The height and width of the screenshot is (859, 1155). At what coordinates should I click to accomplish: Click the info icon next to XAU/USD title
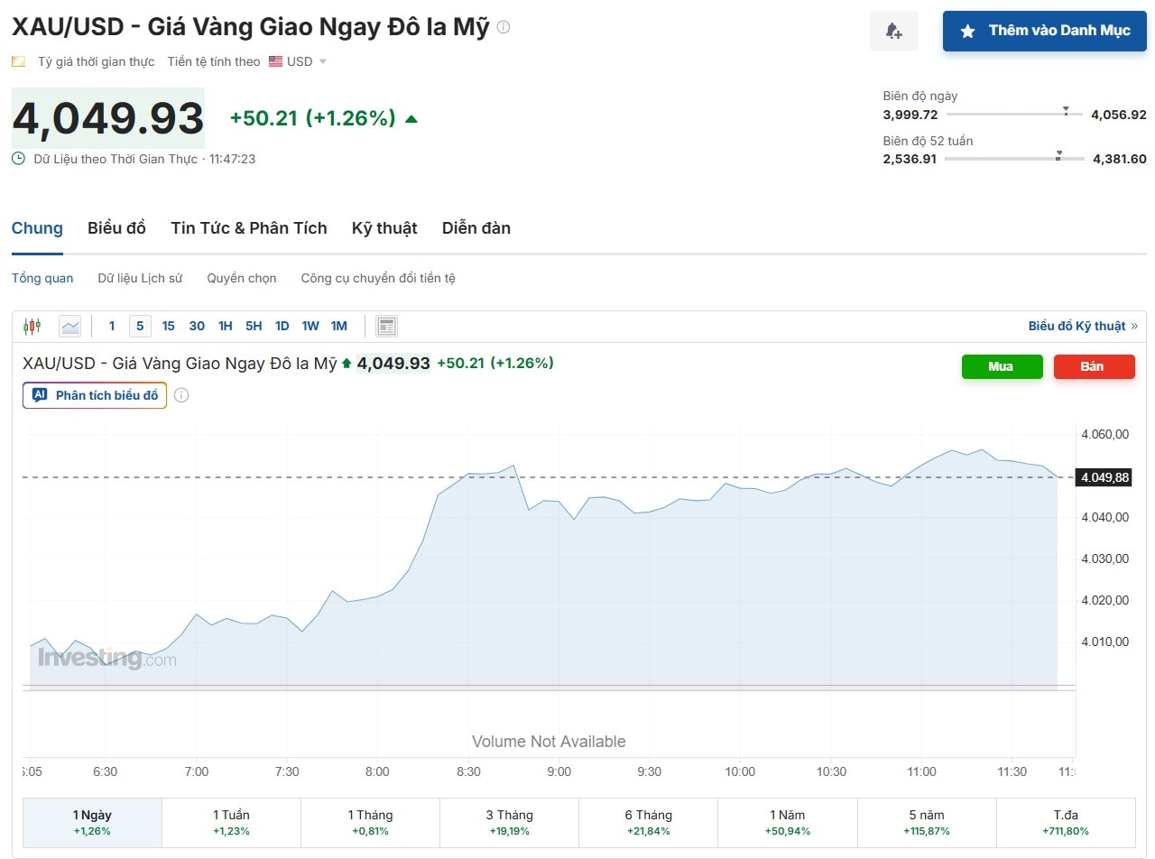pyautogui.click(x=504, y=25)
